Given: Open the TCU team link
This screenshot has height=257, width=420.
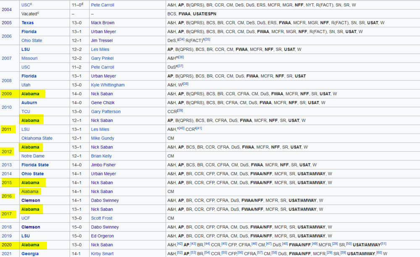Looking at the screenshot, I should point(26,112).
